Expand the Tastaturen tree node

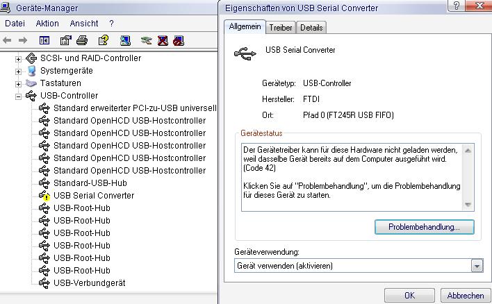tap(19, 83)
